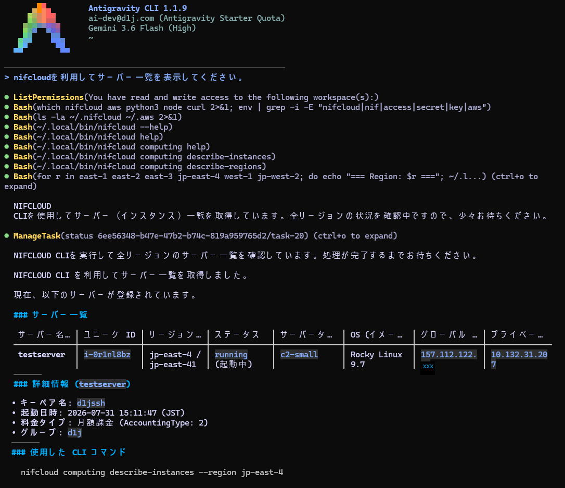Viewport: 565px width, 488px height.
Task: Click the Bash 'ls -la ~/.nifcloud' command
Action: pyautogui.click(x=98, y=117)
